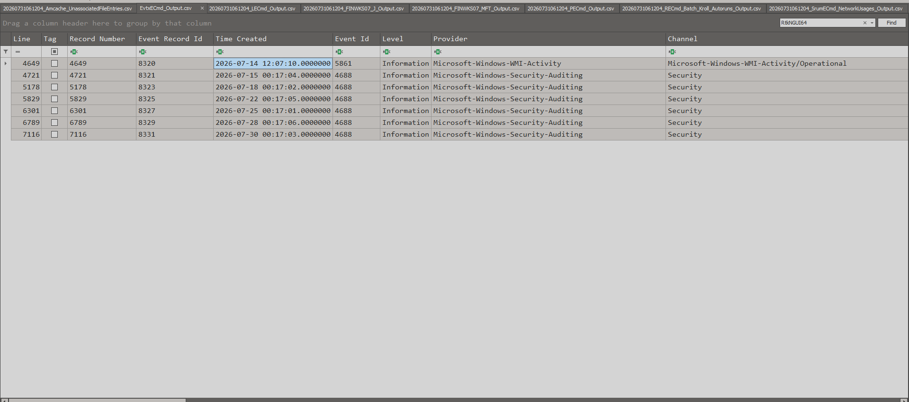Select the Time Created cell 2026-07-15 00:17:04.0000000

coord(273,75)
